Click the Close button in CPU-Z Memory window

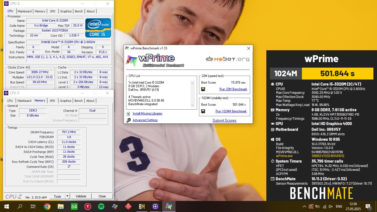pos(102,196)
